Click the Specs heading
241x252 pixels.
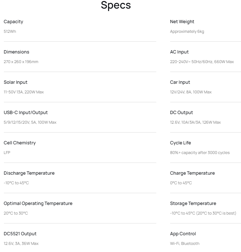(116, 5)
